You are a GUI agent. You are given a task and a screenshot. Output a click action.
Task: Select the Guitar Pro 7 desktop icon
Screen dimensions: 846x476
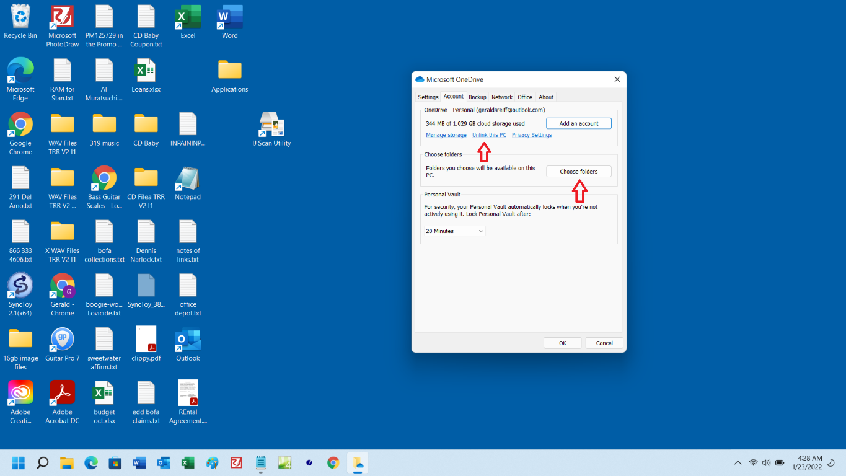pyautogui.click(x=63, y=345)
